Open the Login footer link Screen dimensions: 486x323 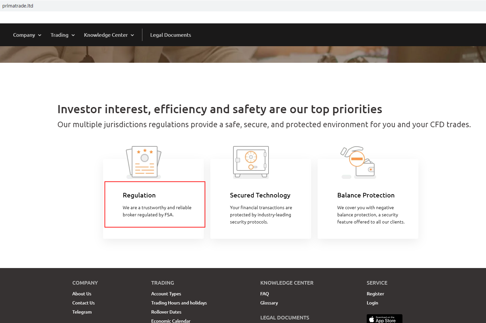point(373,303)
